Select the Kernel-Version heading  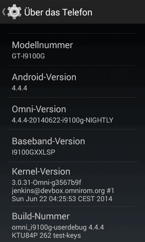point(41,171)
